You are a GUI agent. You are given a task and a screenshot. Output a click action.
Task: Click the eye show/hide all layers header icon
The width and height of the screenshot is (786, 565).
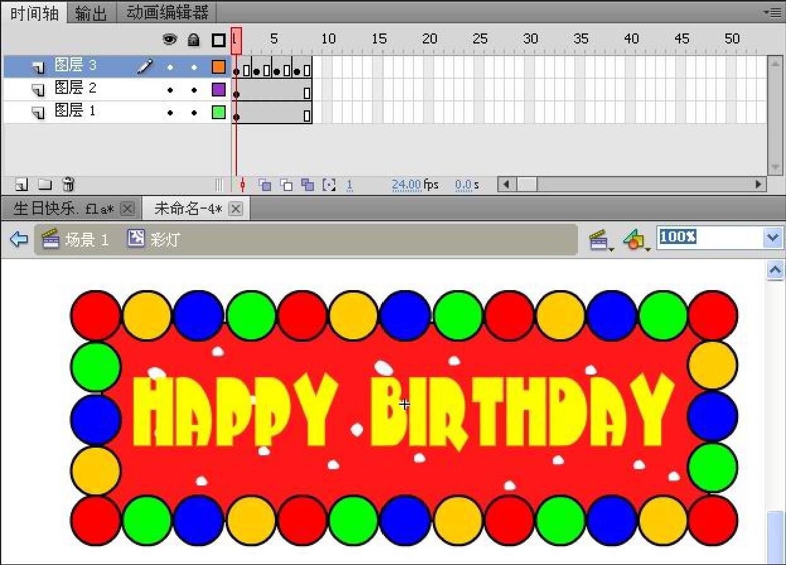click(170, 40)
